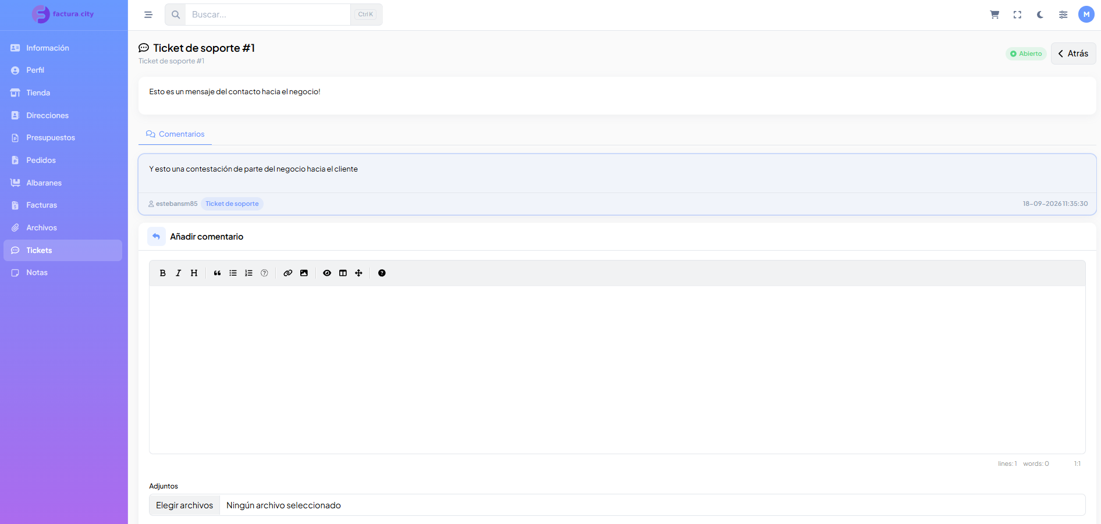Viewport: 1101px width, 524px height.
Task: Go to Tienda in the sidebar
Action: (x=63, y=92)
